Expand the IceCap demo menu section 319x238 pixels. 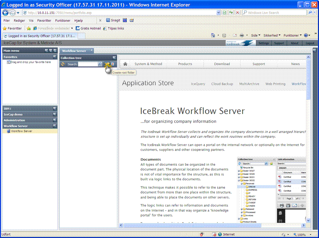55,114
